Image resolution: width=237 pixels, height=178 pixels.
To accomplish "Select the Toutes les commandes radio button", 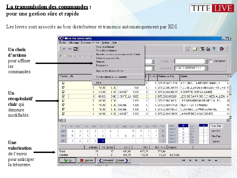I will pos(61,56).
